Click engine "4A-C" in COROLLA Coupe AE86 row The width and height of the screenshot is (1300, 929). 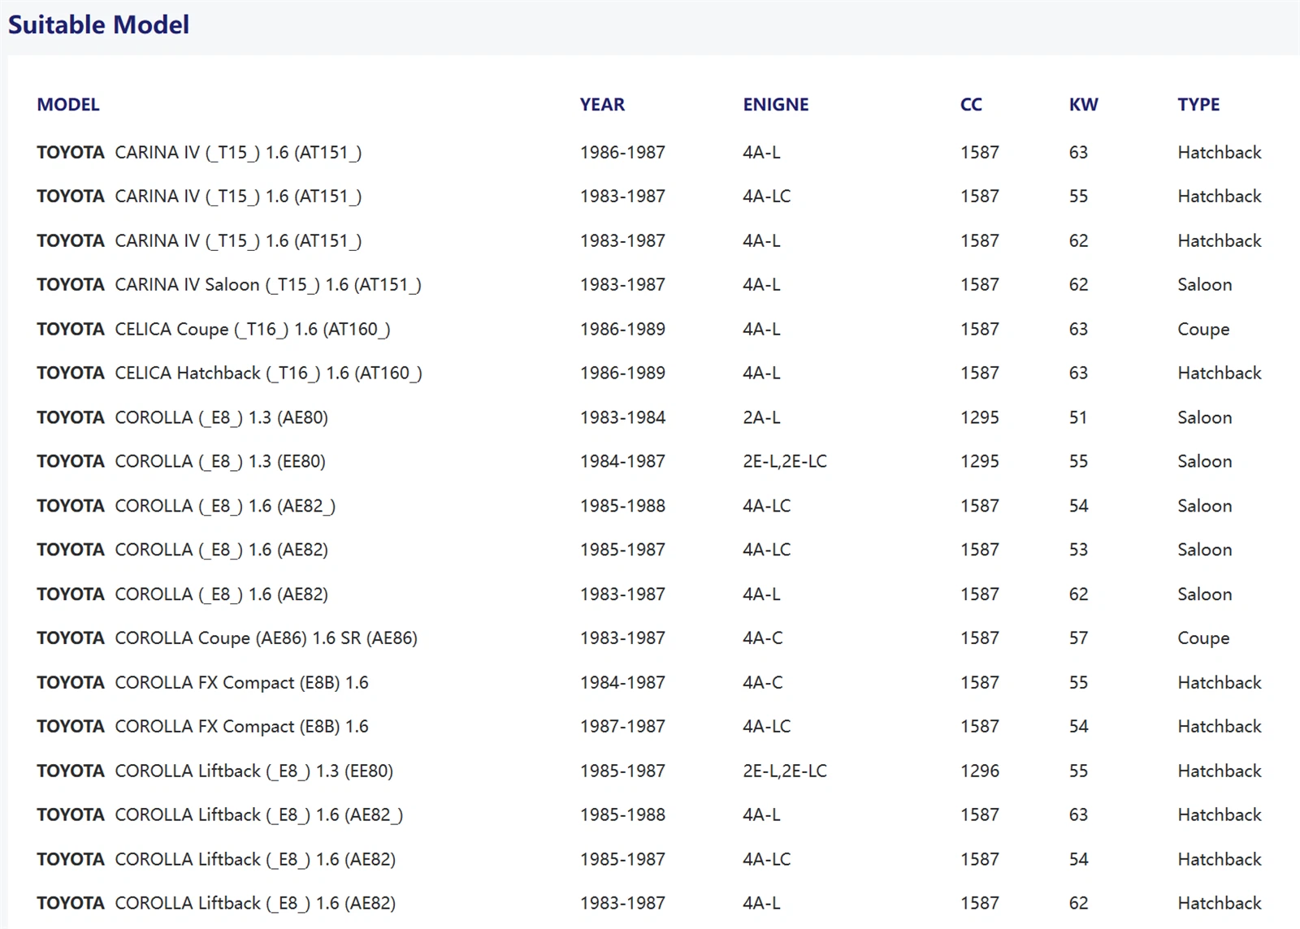(763, 638)
